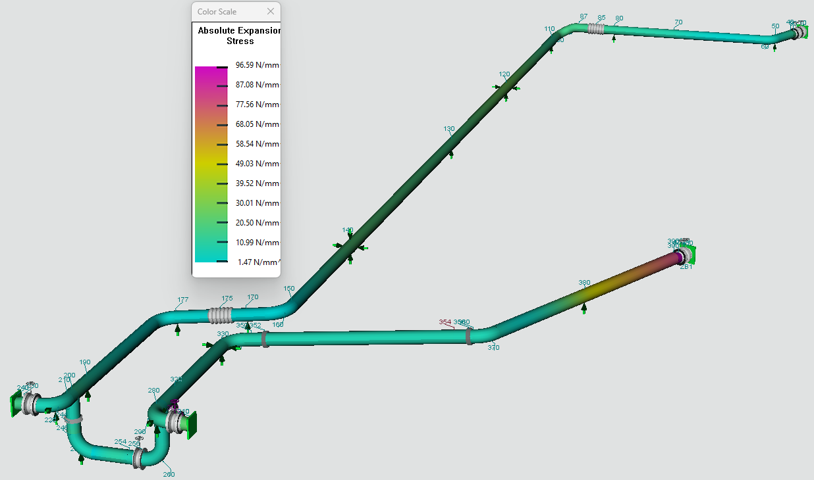Select the 10.99 N/mm legend value
Viewport: 814px width, 480px height.
[258, 243]
